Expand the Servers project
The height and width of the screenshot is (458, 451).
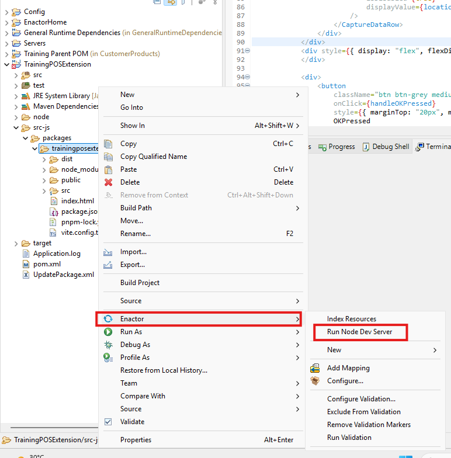[7, 43]
